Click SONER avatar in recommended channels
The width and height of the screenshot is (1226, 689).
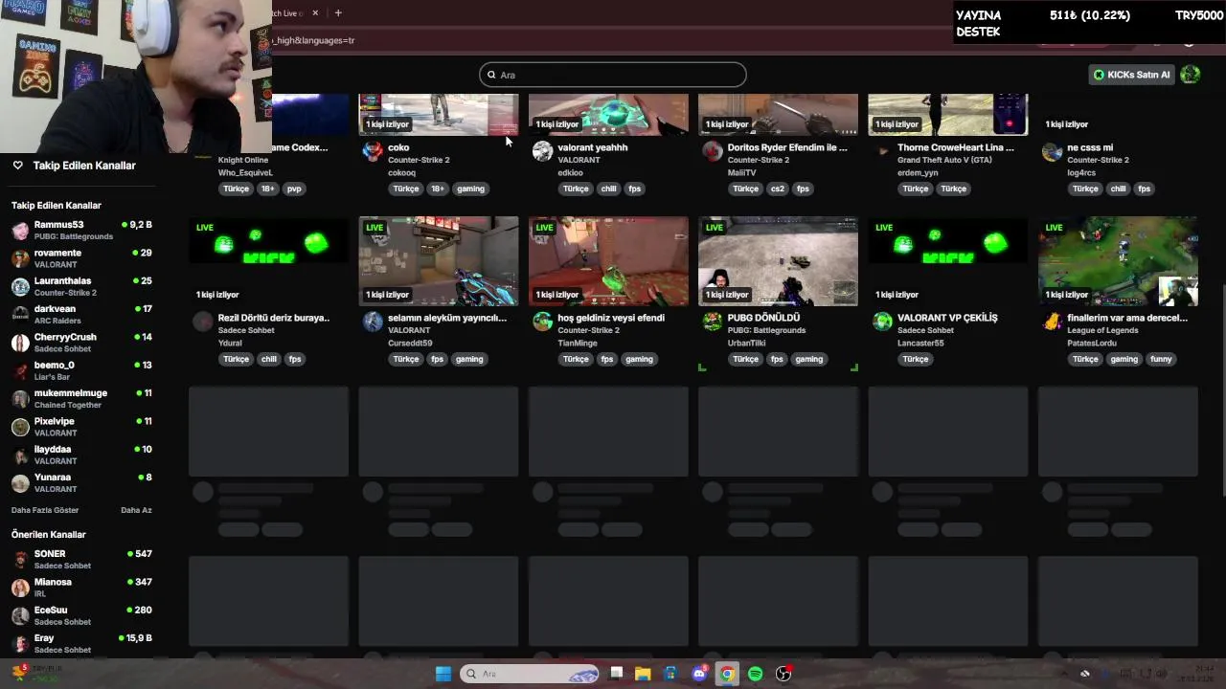tap(20, 560)
